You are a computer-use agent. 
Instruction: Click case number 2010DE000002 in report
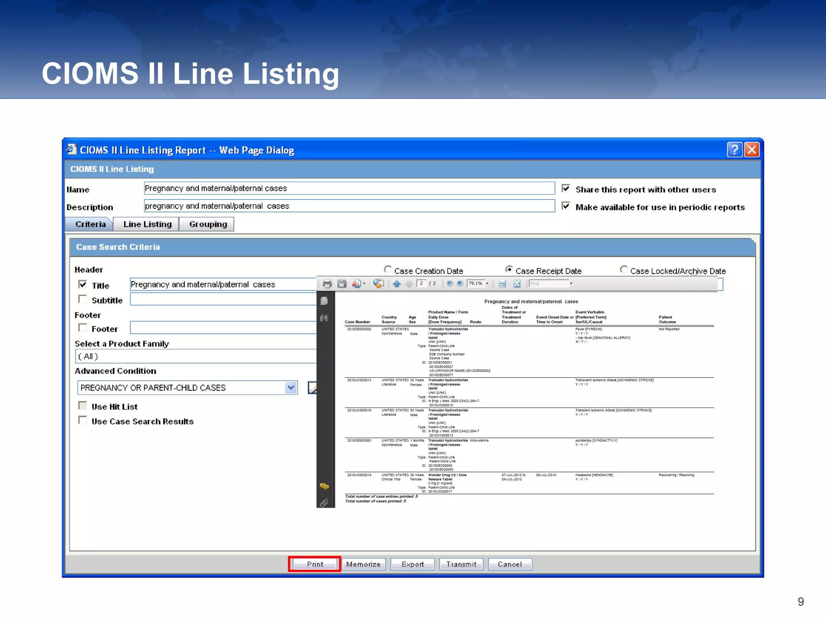[359, 329]
